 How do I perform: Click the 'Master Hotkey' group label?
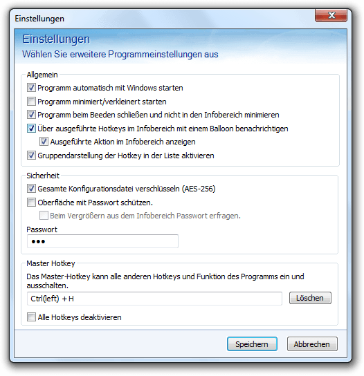point(51,263)
